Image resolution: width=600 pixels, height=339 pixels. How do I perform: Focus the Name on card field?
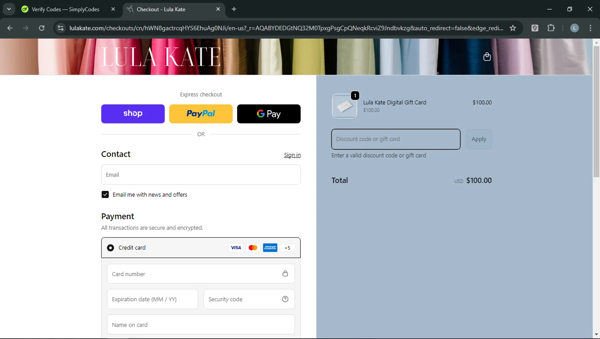click(201, 325)
